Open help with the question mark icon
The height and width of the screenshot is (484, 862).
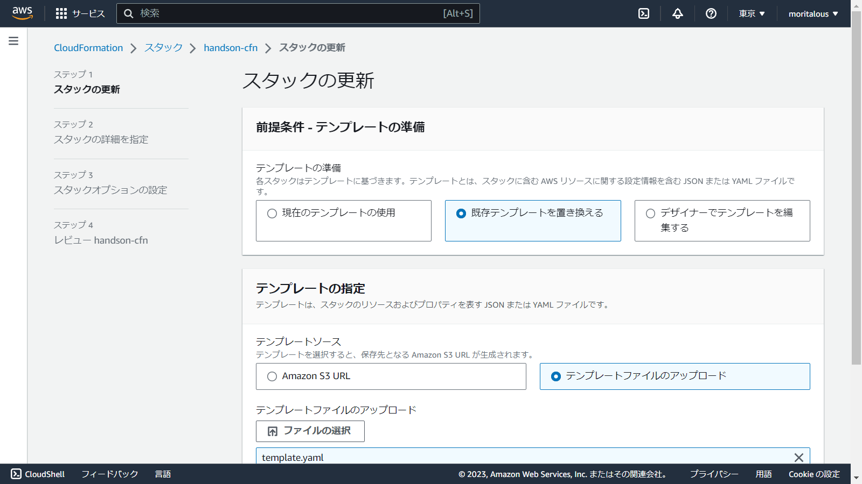pos(711,13)
